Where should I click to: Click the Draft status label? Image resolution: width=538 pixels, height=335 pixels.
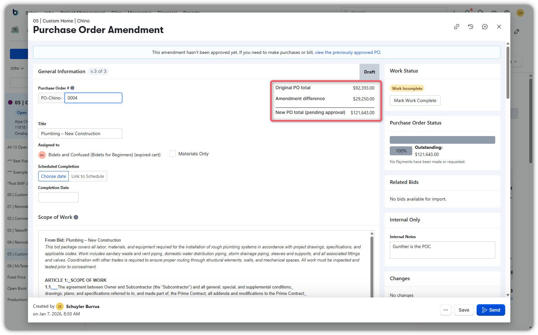(x=369, y=72)
